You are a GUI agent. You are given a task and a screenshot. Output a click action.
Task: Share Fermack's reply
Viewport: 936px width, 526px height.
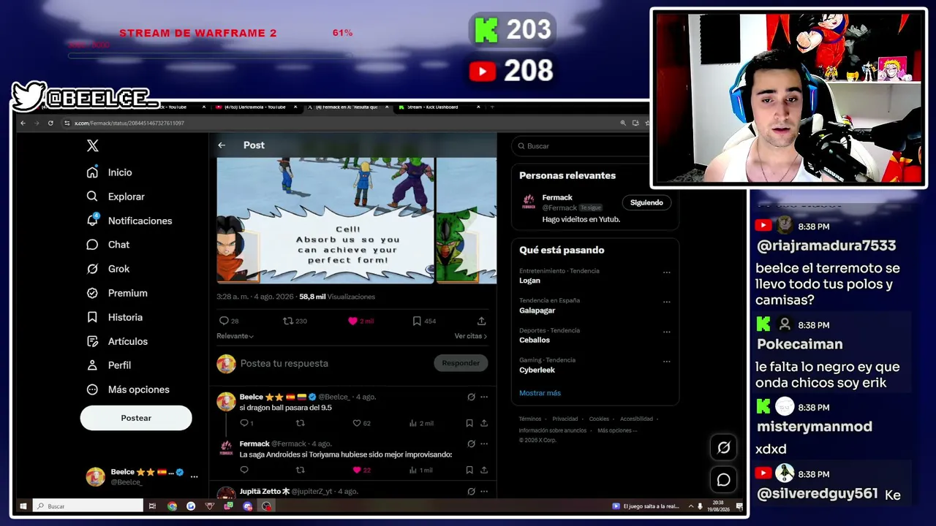tap(484, 470)
